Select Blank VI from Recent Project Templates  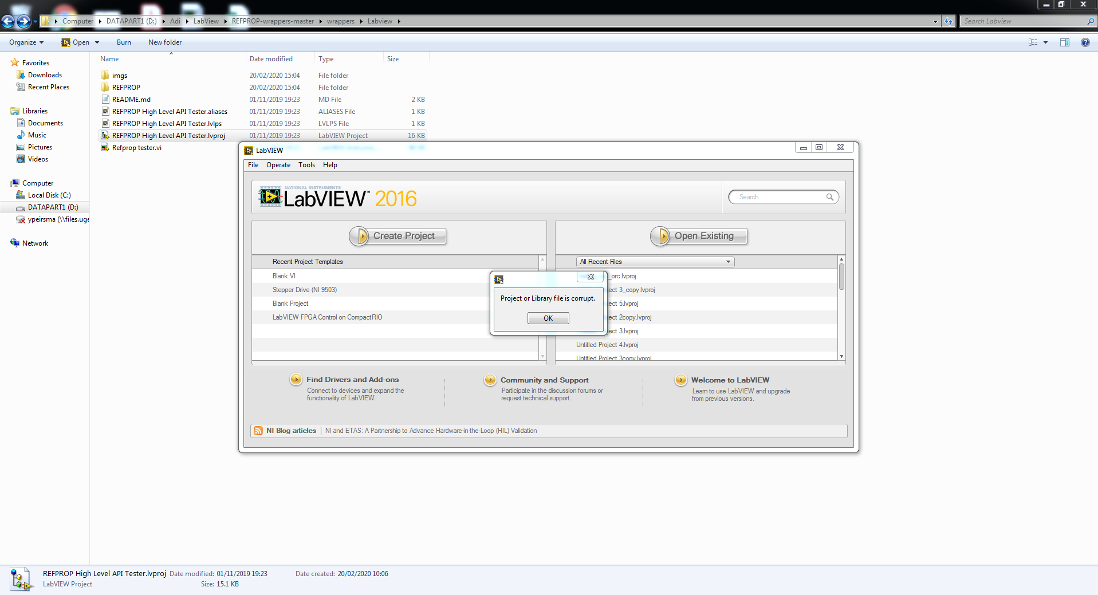coord(284,276)
